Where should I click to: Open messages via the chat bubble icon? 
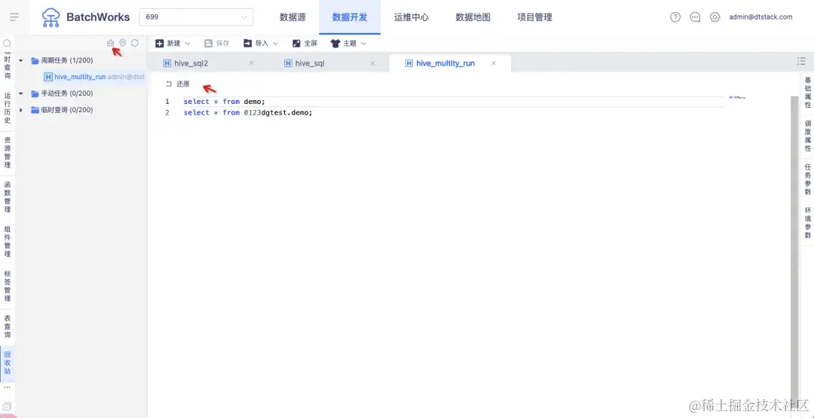[x=695, y=17]
